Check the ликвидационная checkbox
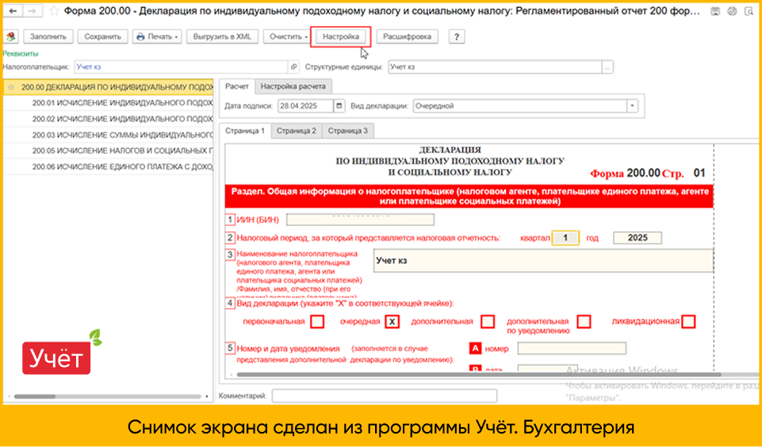Image resolution: width=762 pixels, height=447 pixels. click(688, 322)
